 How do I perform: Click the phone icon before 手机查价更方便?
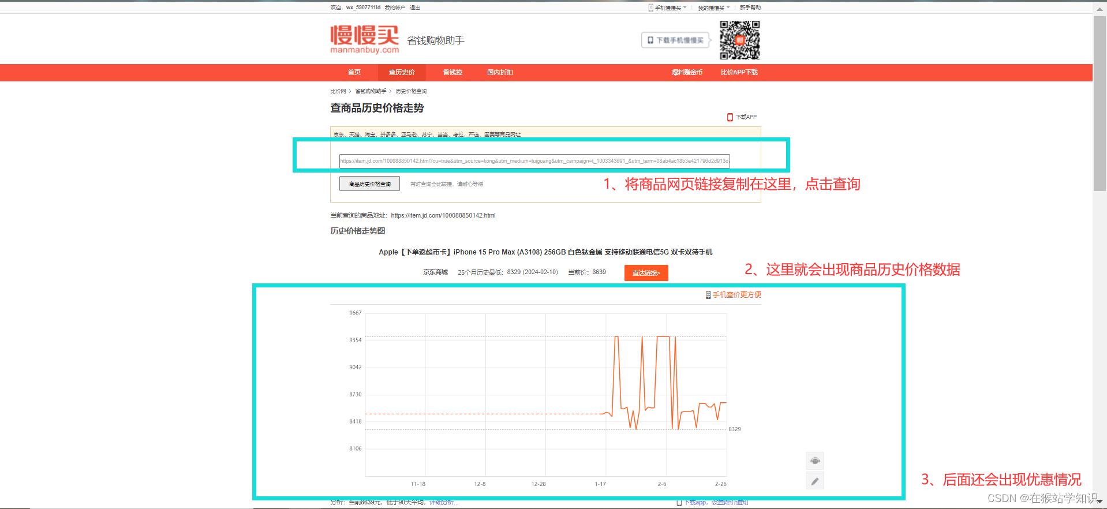click(708, 295)
